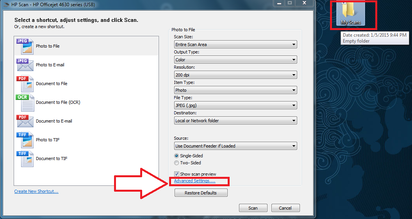Open the Advanced Settings link
The width and height of the screenshot is (412, 219).
(x=194, y=181)
